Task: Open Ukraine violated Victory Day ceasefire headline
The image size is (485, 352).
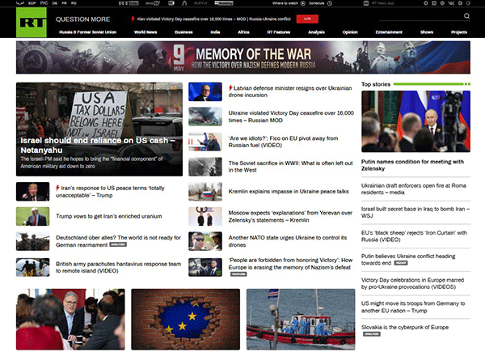Action: pyautogui.click(x=291, y=117)
